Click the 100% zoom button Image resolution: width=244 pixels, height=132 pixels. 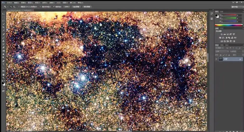click(67, 7)
